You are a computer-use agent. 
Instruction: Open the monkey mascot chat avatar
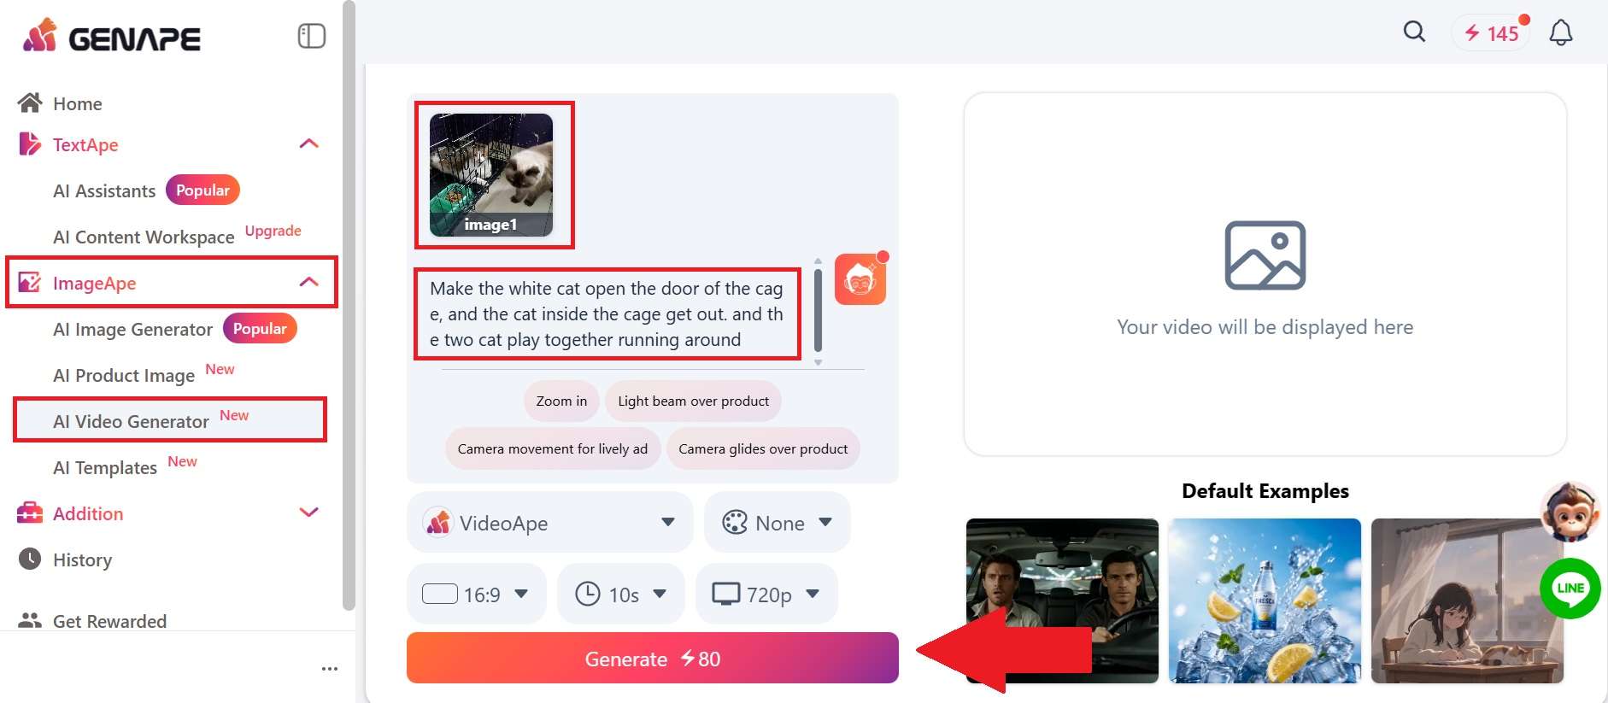[x=1570, y=512]
